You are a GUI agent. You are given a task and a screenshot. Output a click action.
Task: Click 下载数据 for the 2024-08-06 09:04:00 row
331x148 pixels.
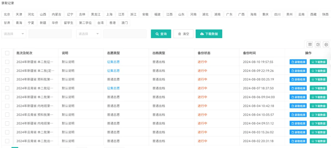(x=318, y=97)
